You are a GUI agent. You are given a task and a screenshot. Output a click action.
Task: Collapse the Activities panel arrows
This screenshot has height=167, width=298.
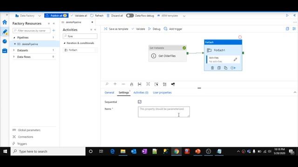[x=95, y=30]
